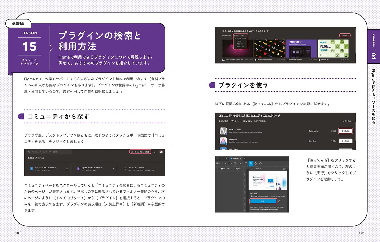Open the 有料・無料 filter dropdown
The width and height of the screenshot is (380, 242).
pyautogui.click(x=247, y=121)
